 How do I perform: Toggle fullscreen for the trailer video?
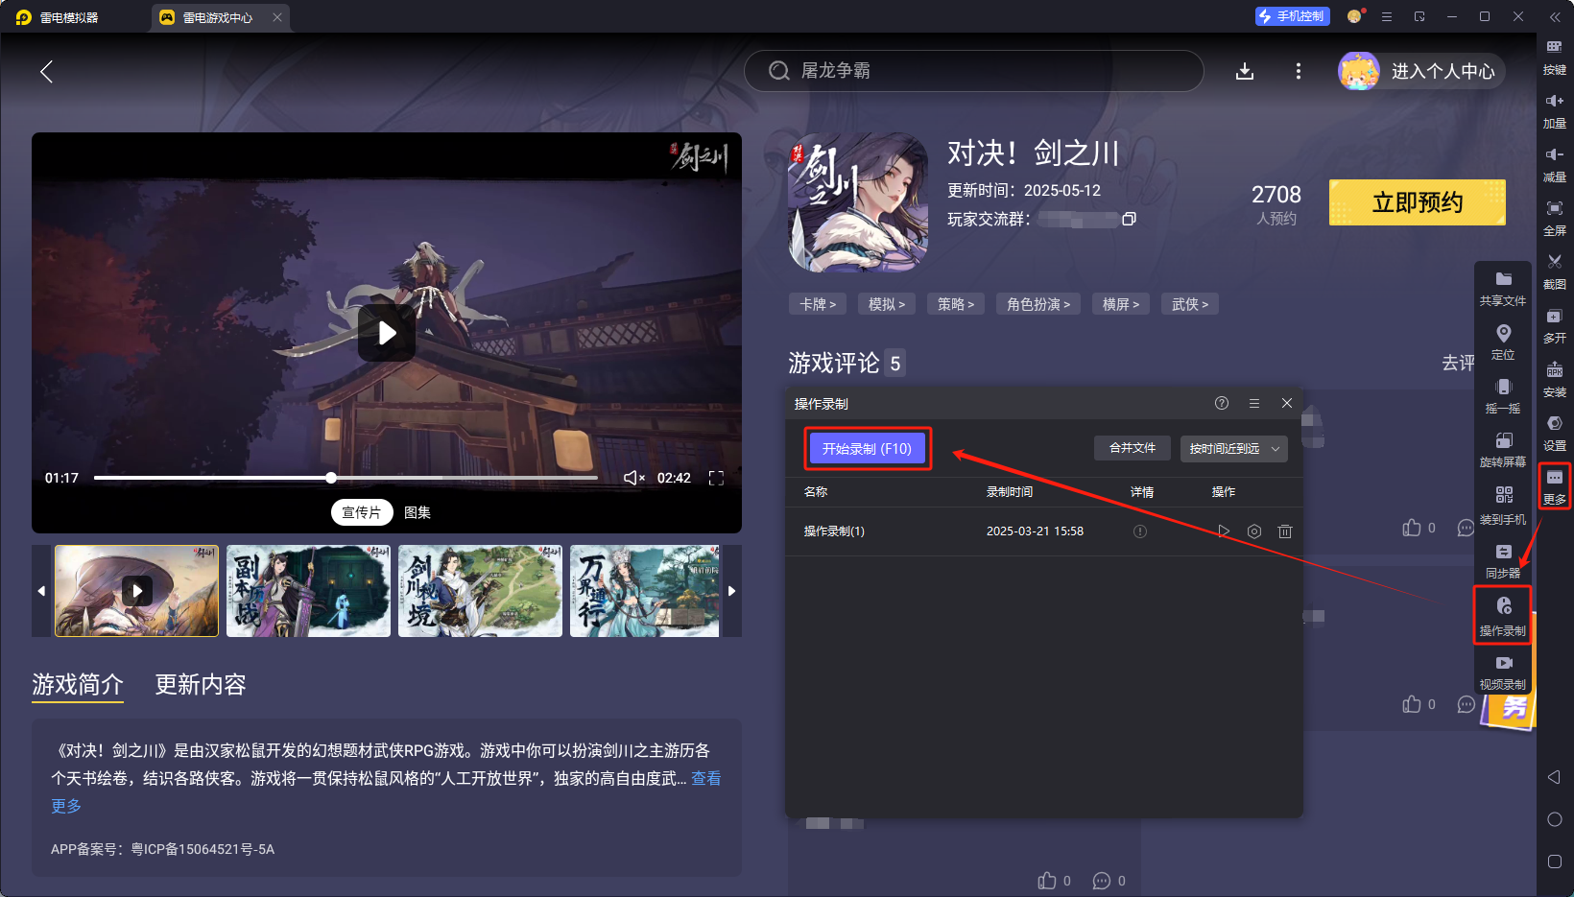(716, 478)
